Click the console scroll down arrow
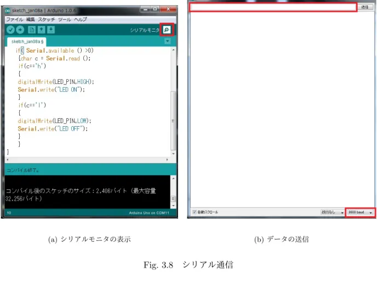 pyautogui.click(x=173, y=206)
